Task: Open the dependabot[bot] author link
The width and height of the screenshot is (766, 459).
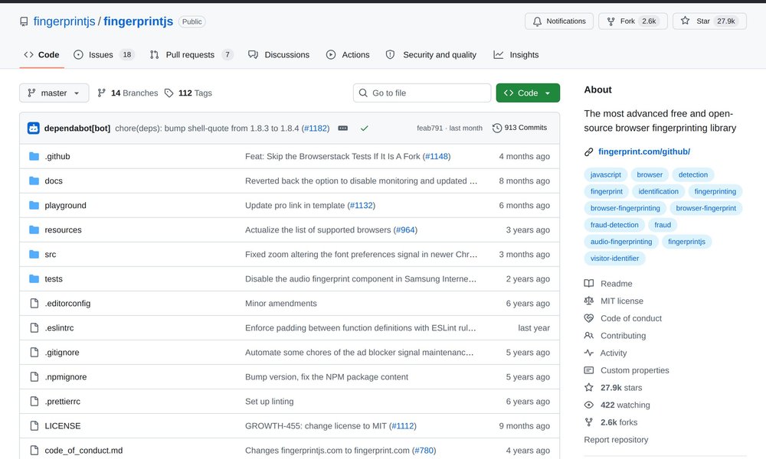Action: 77,129
